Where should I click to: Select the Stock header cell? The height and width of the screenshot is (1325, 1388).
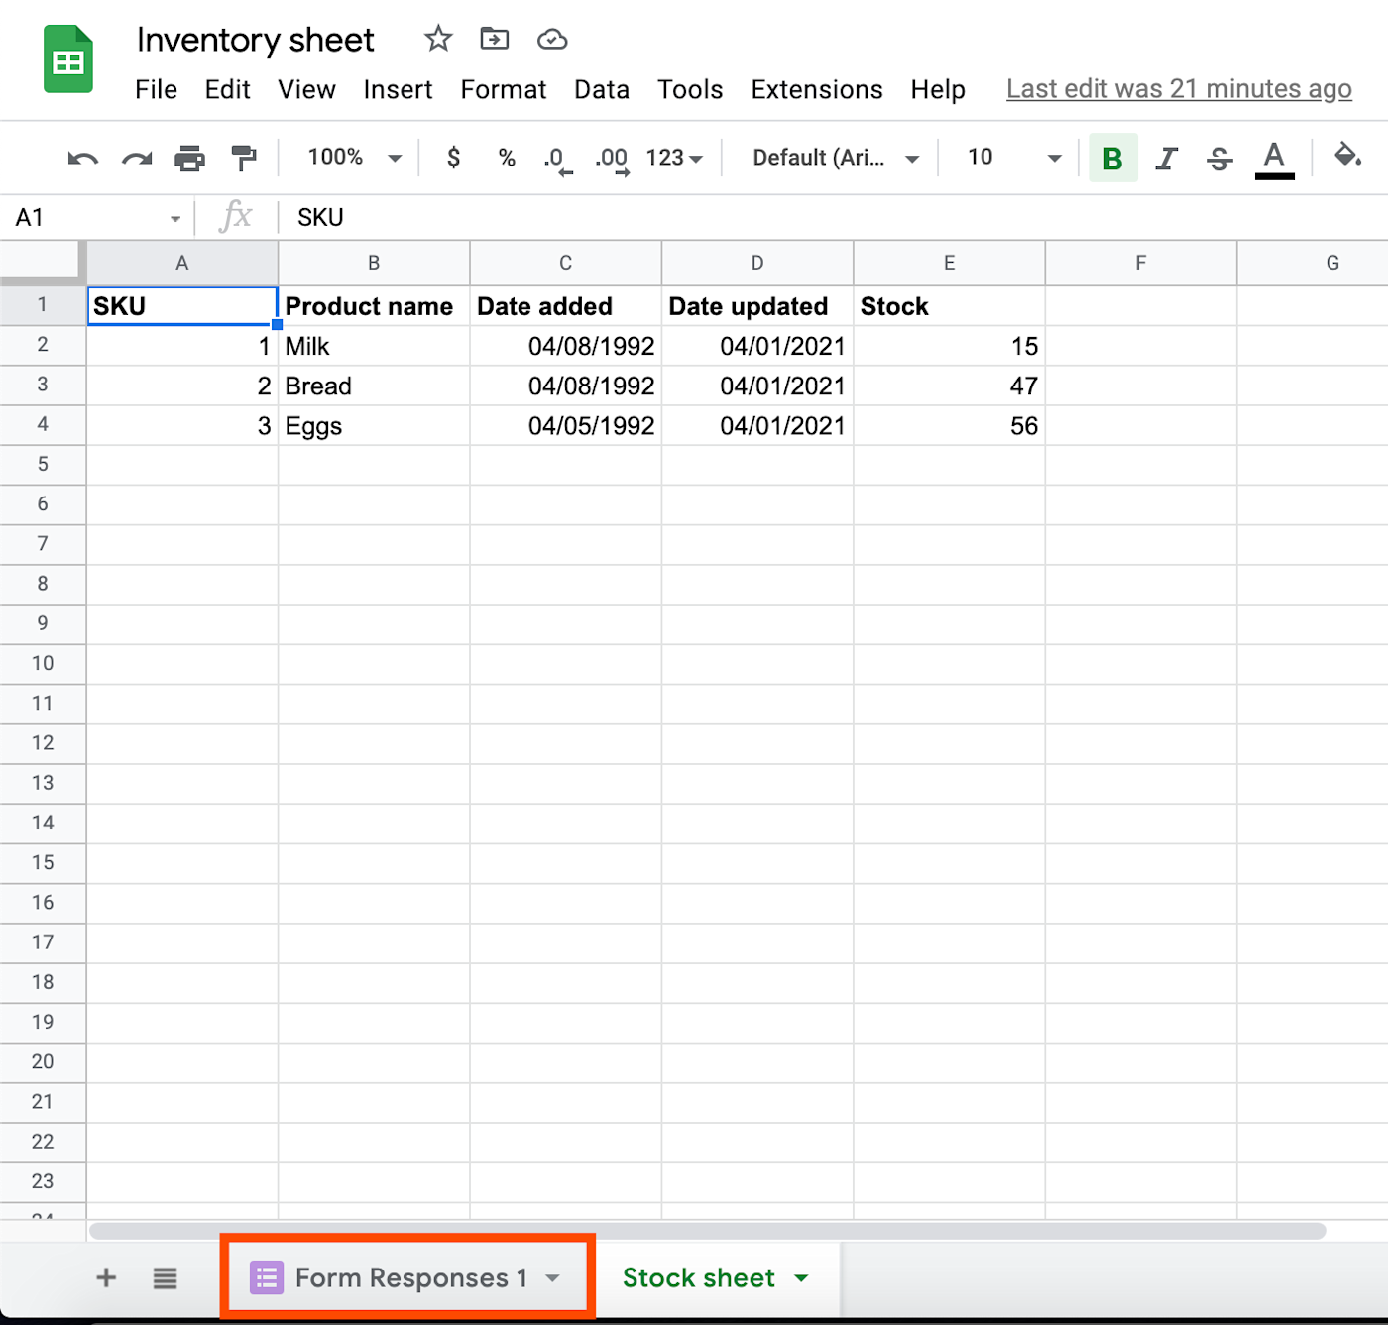pos(950,306)
